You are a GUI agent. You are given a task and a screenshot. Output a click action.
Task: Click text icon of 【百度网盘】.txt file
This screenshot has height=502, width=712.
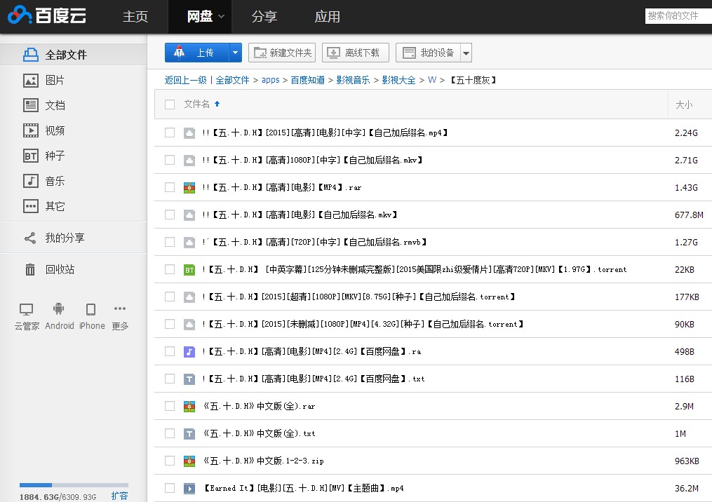(x=189, y=379)
